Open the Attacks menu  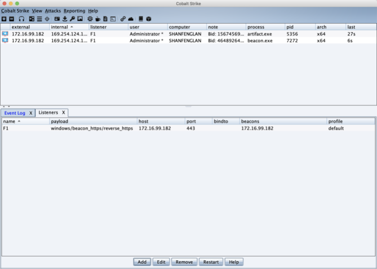(53, 10)
